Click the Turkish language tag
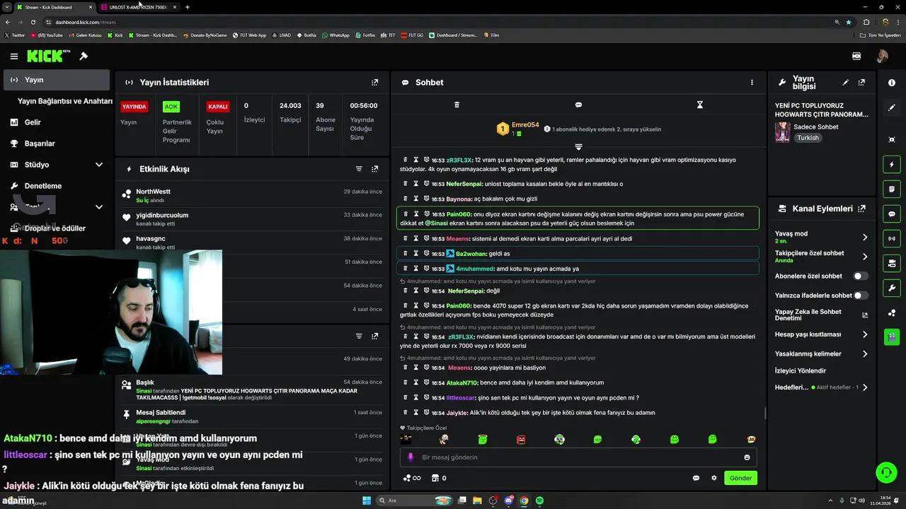This screenshot has width=906, height=509. 808,138
